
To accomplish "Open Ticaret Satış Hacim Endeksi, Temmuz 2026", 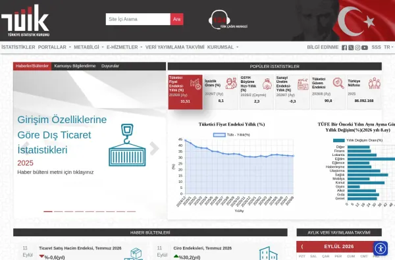I will [80, 248].
